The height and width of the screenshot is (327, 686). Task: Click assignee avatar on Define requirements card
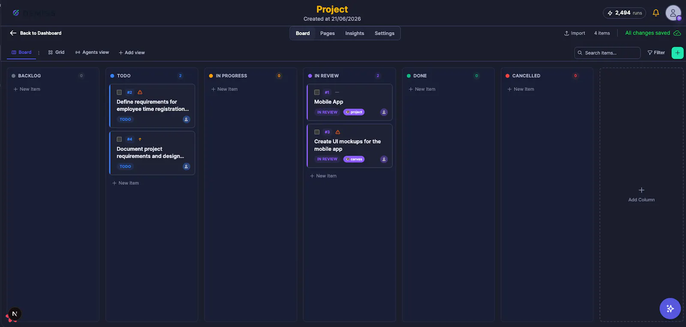tap(186, 120)
